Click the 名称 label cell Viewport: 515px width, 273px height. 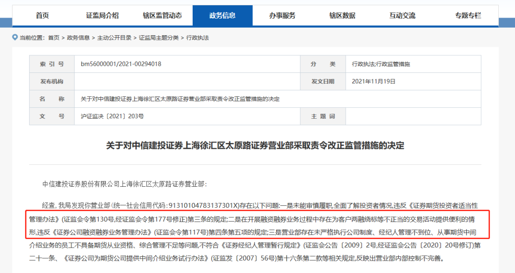point(52,99)
